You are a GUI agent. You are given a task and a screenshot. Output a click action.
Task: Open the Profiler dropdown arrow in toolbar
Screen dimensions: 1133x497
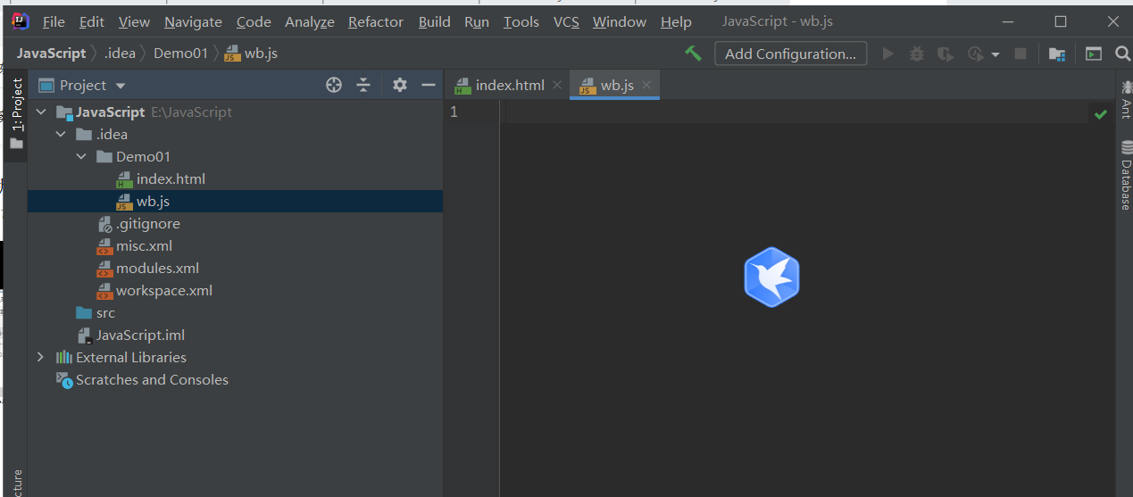click(x=995, y=55)
